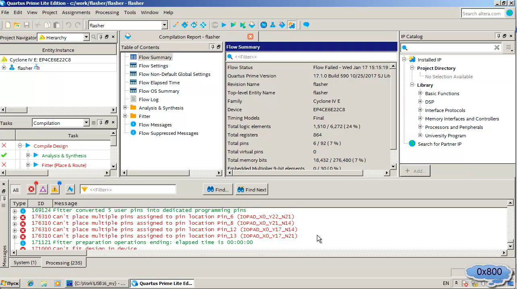Click the Пуск start button
The width and height of the screenshot is (517, 289).
coord(10,283)
